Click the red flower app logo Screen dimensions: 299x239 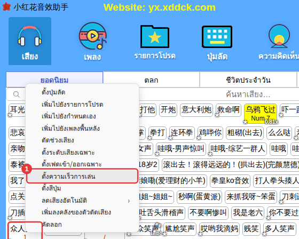click(x=6, y=7)
